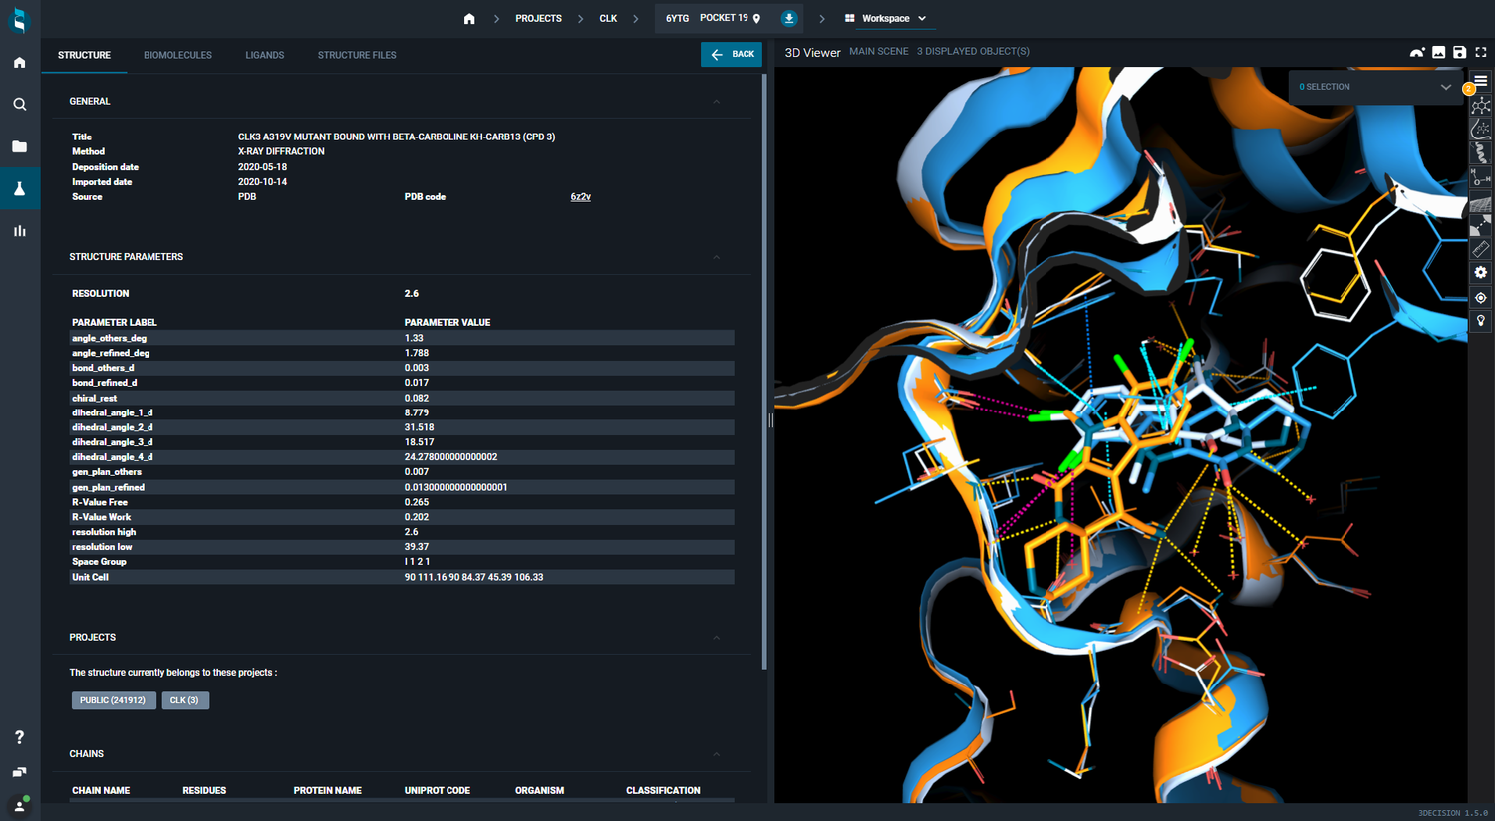The width and height of the screenshot is (1495, 821).
Task: Open protein helix ribbon display tool
Action: [x=1481, y=152]
